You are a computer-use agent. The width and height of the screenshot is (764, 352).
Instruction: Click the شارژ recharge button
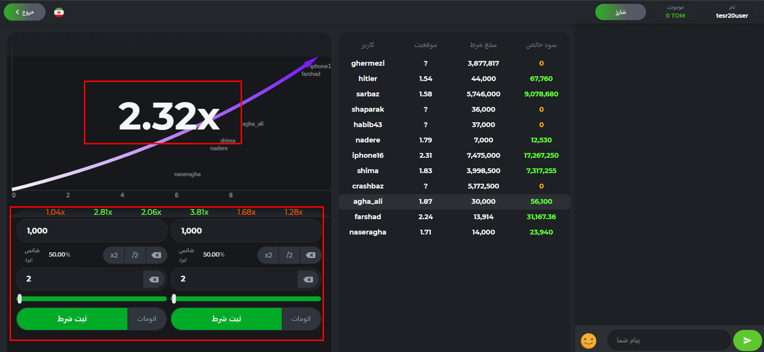click(x=620, y=12)
